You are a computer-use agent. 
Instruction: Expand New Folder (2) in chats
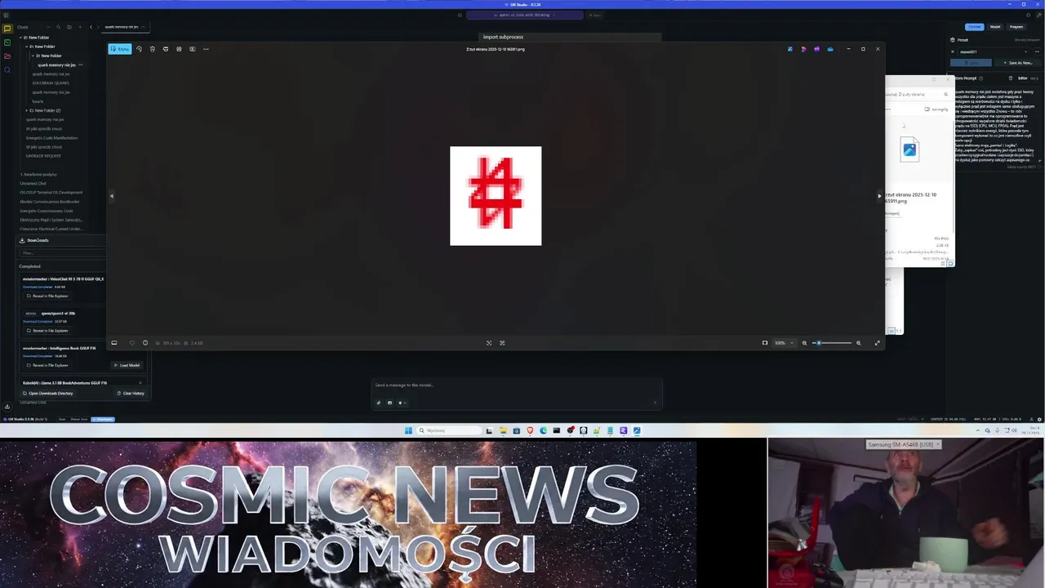coord(27,110)
